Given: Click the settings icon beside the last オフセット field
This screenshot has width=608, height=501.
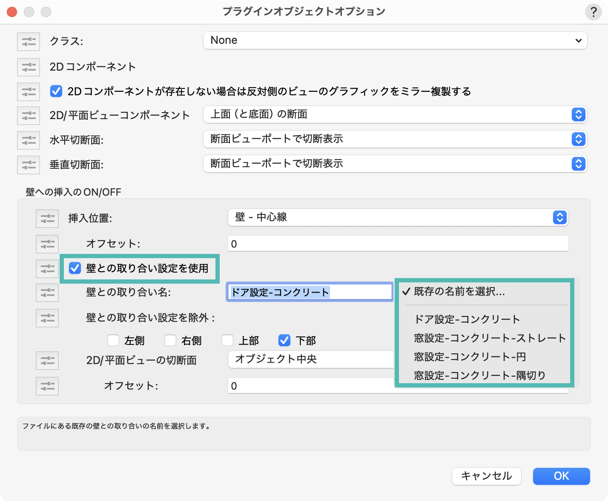Looking at the screenshot, I should 47,386.
